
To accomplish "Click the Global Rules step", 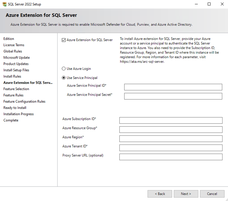I will pos(13,51).
